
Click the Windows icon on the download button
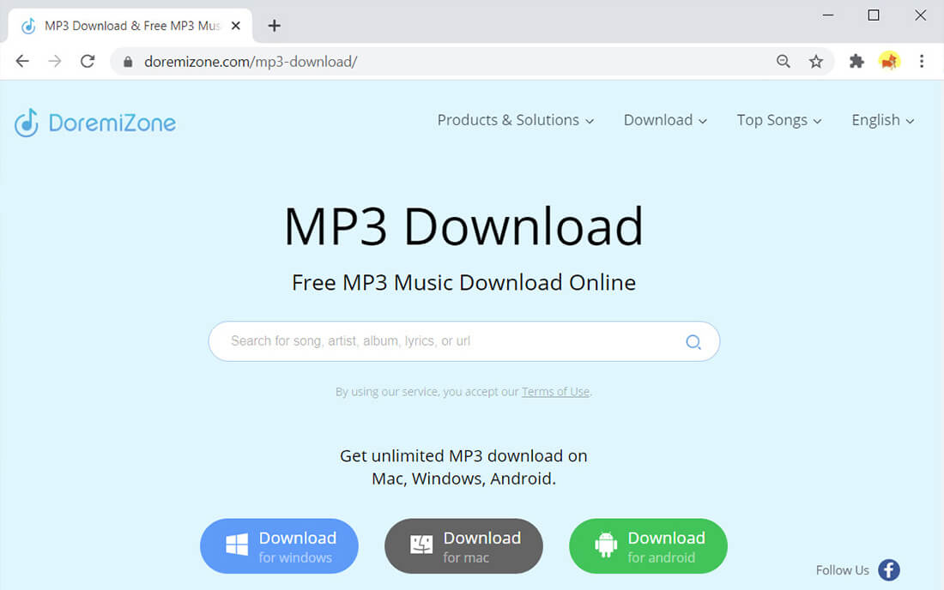[x=235, y=545]
